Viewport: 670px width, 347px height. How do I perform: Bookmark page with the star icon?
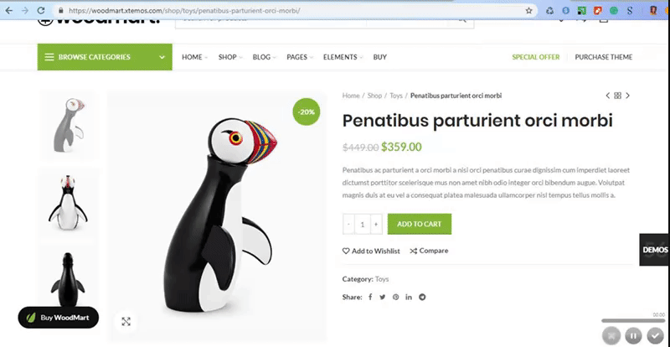point(529,10)
